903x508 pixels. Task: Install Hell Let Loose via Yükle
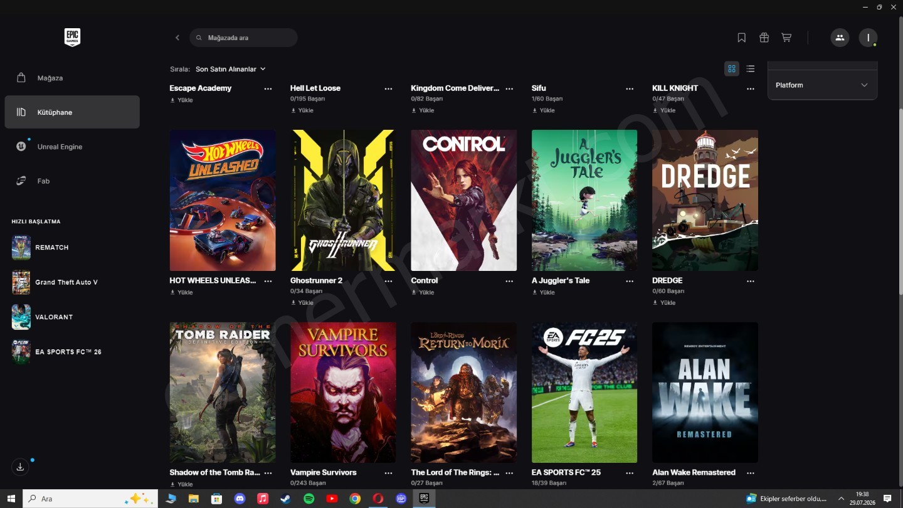[302, 110]
